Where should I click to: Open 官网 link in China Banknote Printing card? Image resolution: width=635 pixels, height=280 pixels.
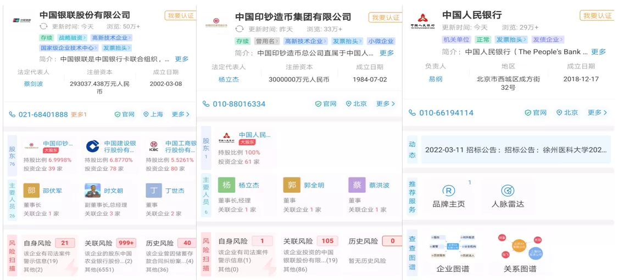click(326, 104)
